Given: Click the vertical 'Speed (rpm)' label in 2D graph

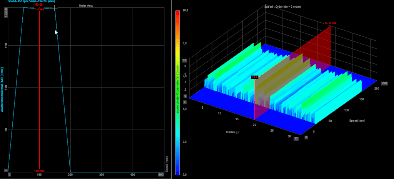Looking at the screenshot, I should pyautogui.click(x=167, y=164).
